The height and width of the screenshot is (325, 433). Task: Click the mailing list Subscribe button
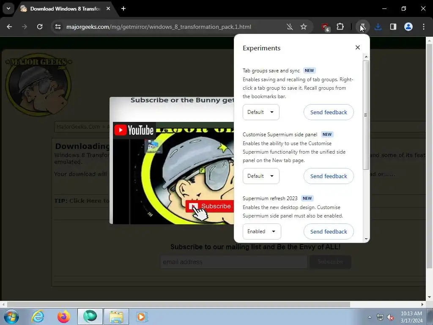(x=330, y=262)
